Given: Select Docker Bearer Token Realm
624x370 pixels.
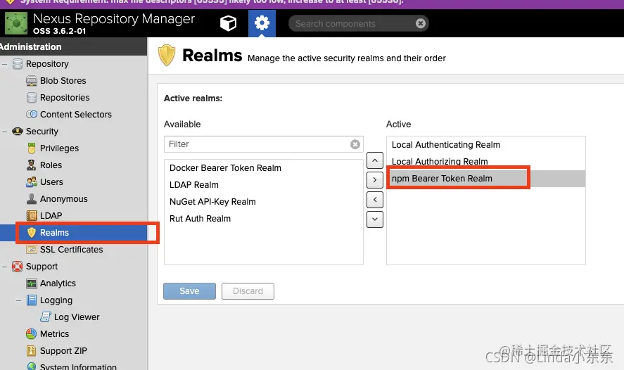Looking at the screenshot, I should (x=225, y=168).
